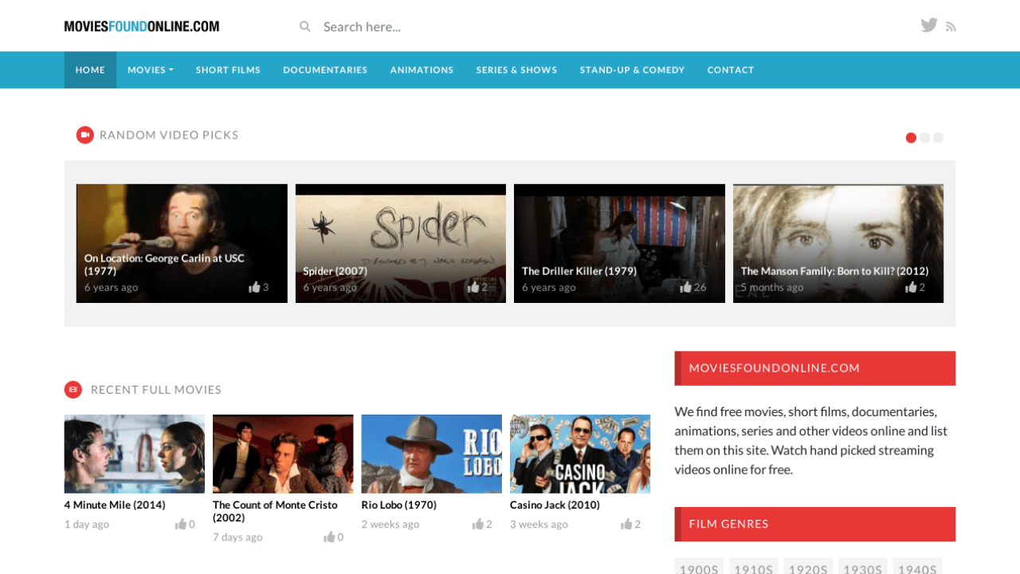Open the RSS feed icon
The width and height of the screenshot is (1020, 574).
pos(951,27)
